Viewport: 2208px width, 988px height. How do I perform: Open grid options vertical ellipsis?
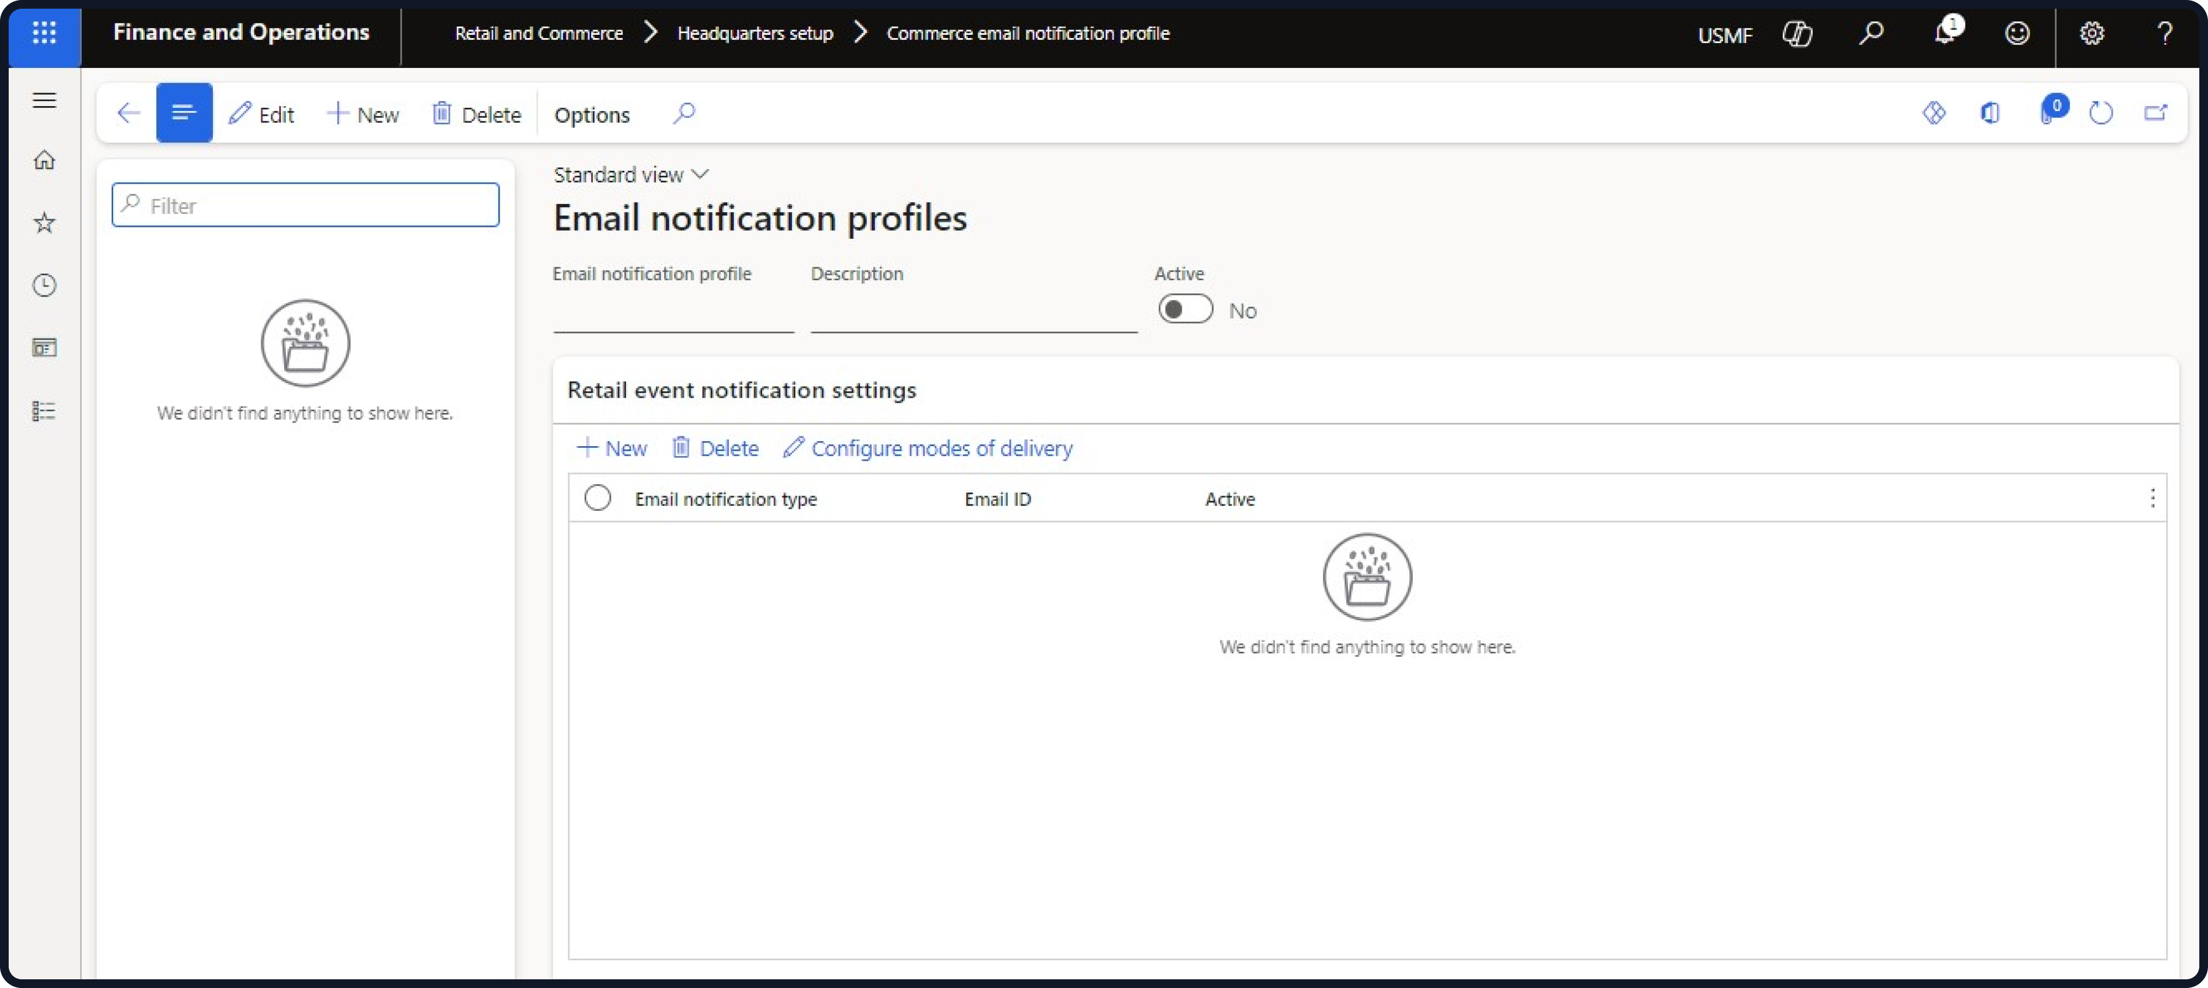click(2152, 499)
